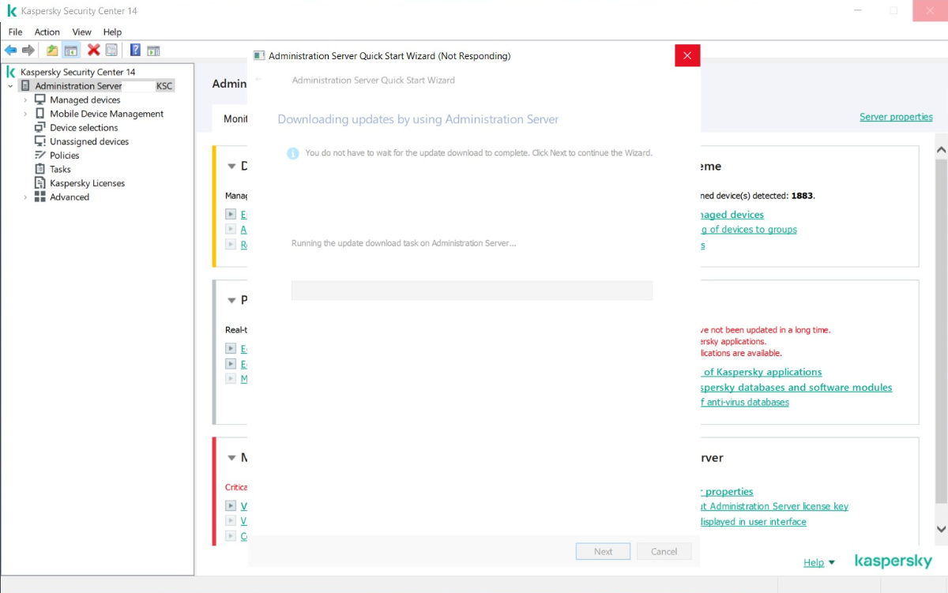This screenshot has height=593, width=948.
Task: Open the Server properties link
Action: 896,117
